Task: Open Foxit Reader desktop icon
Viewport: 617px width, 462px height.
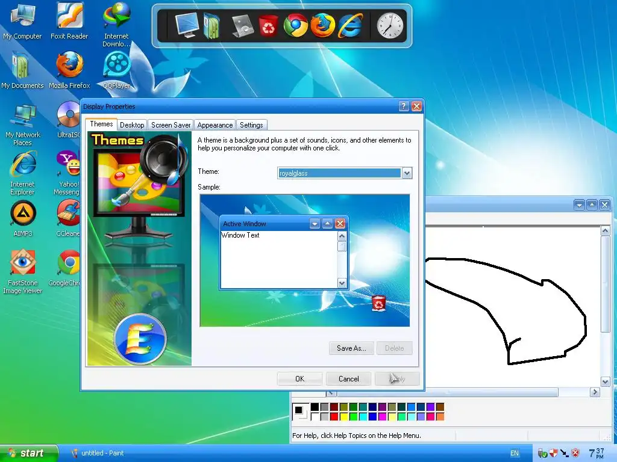Action: [69, 20]
